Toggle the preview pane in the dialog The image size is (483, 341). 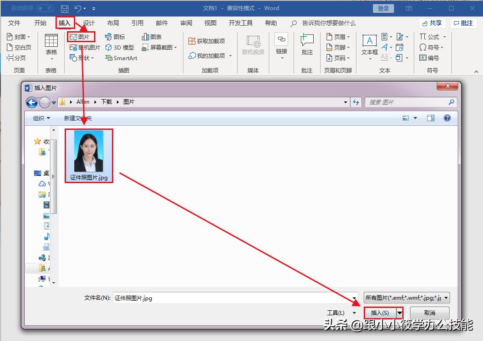tap(430, 117)
